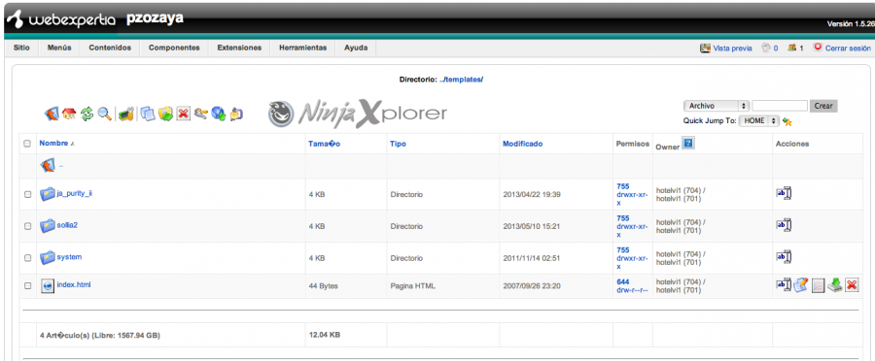This screenshot has width=875, height=361.
Task: Check the solla2 row checkbox
Action: pos(27,226)
